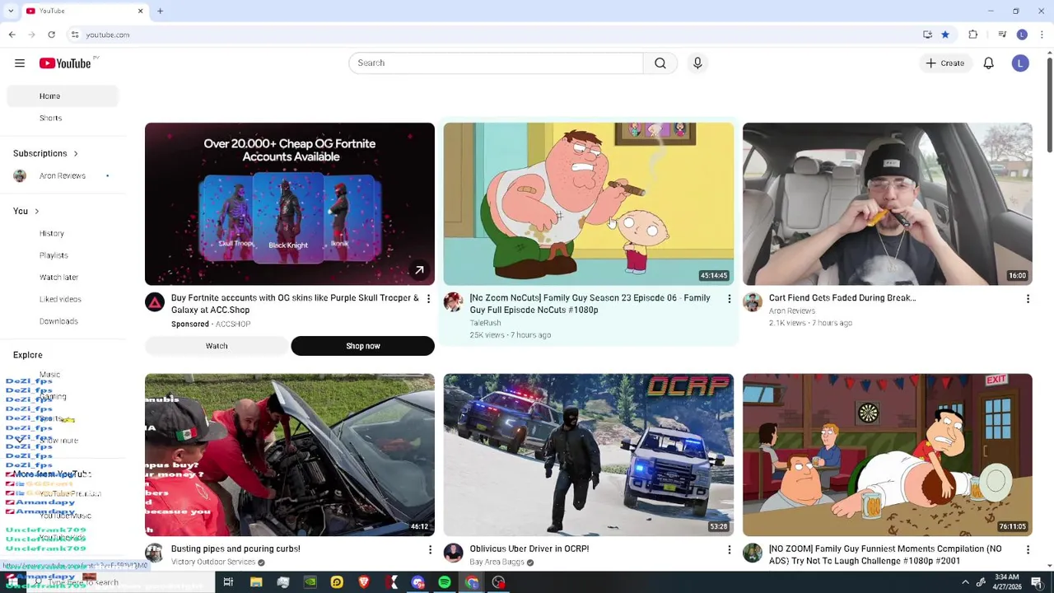Open more options for Family Guy Season 23 video
The width and height of the screenshot is (1054, 593).
(x=729, y=299)
